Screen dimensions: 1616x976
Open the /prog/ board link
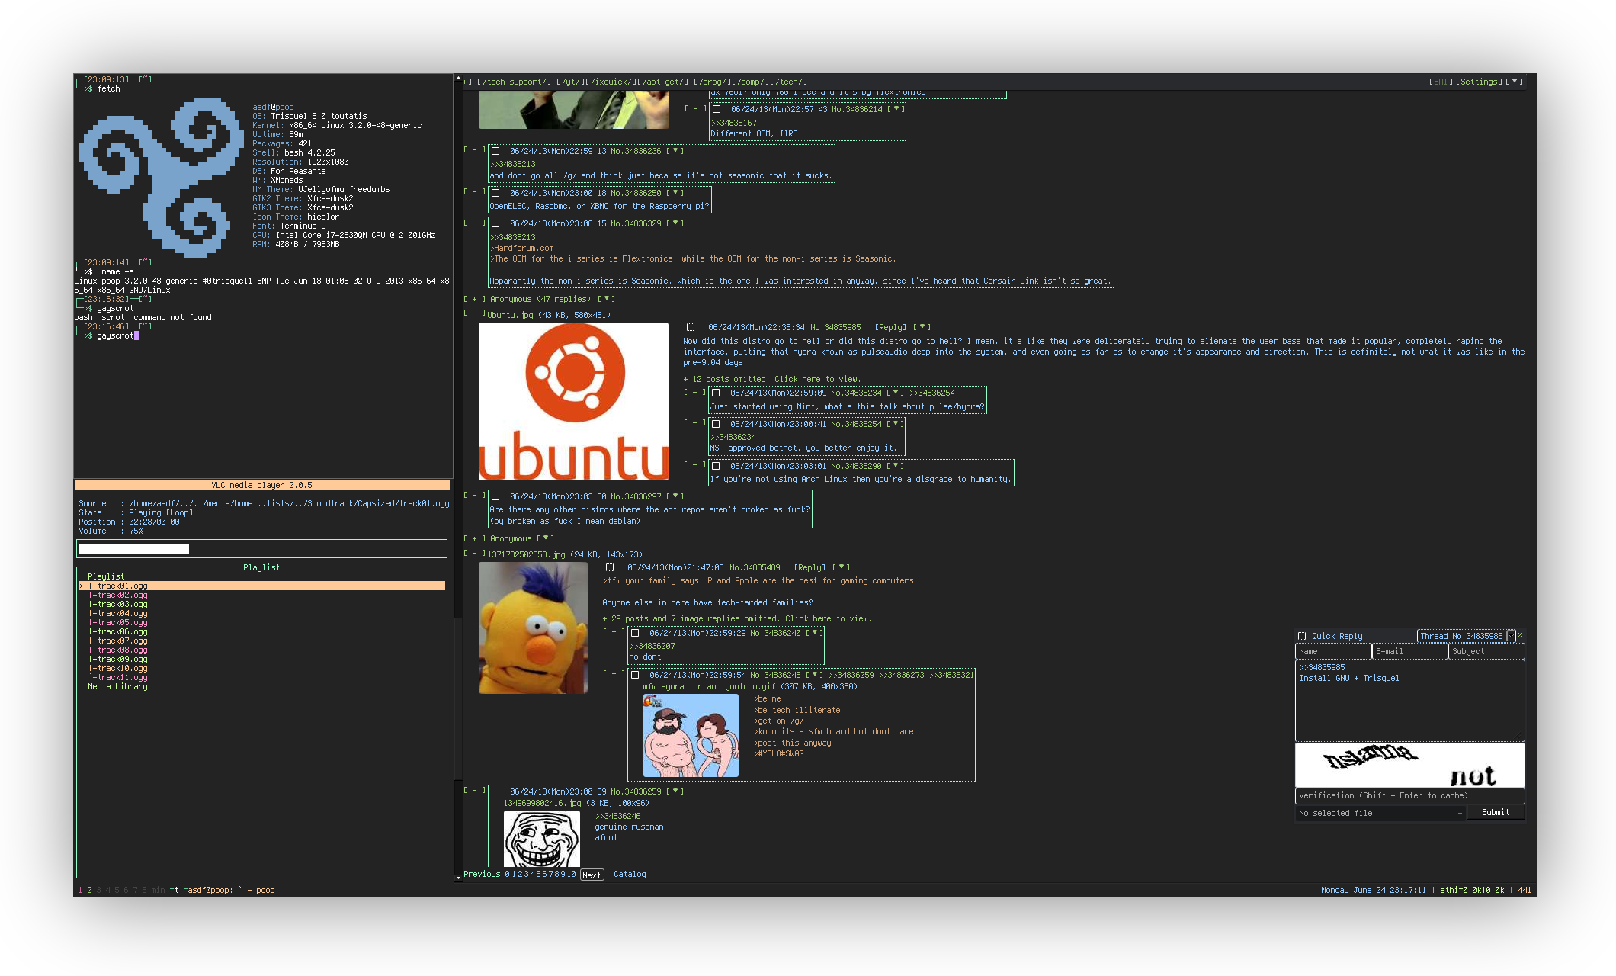click(x=713, y=82)
